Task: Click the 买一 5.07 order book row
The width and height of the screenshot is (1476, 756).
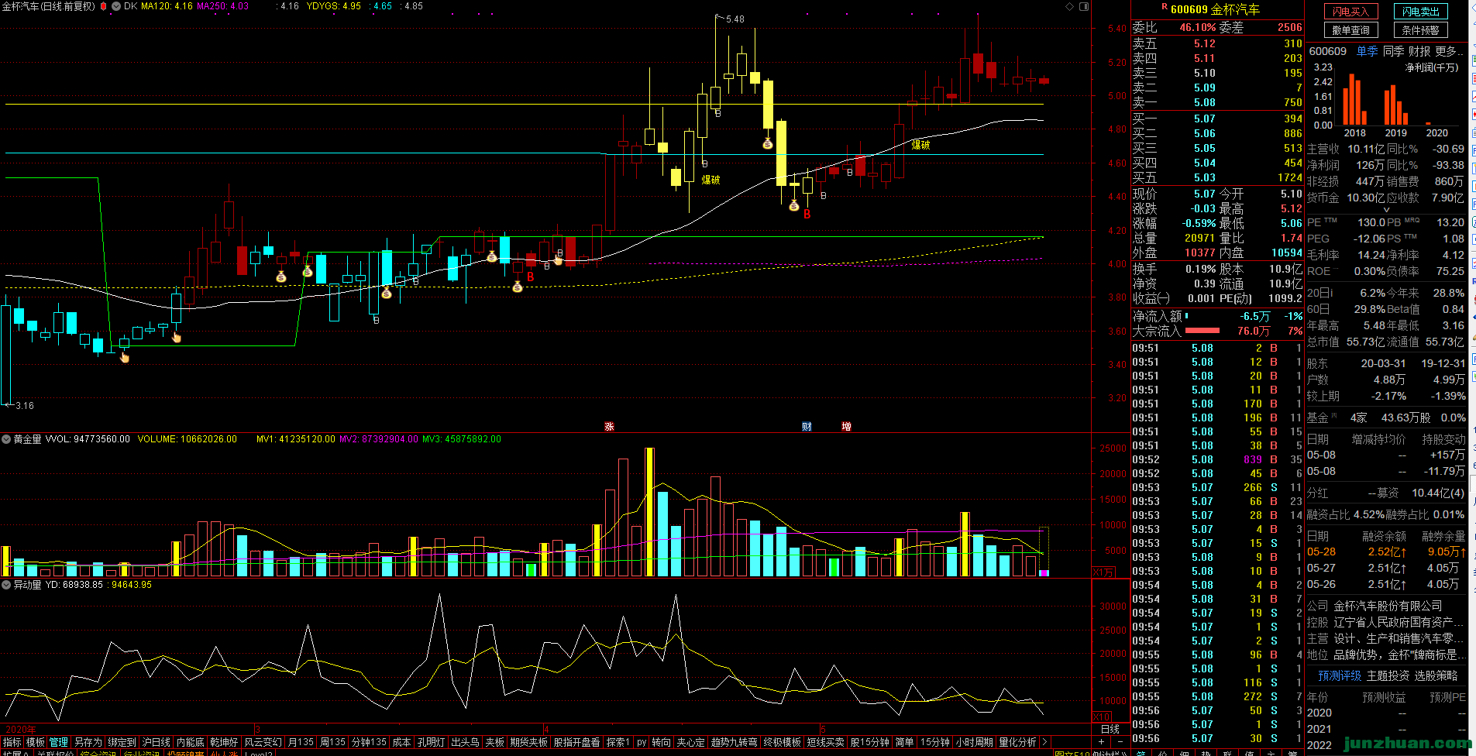Action: click(x=1217, y=119)
